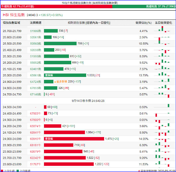Open bear warrant link 65861熊
Viewport: 176px width, 172px height.
(x=35, y=75)
